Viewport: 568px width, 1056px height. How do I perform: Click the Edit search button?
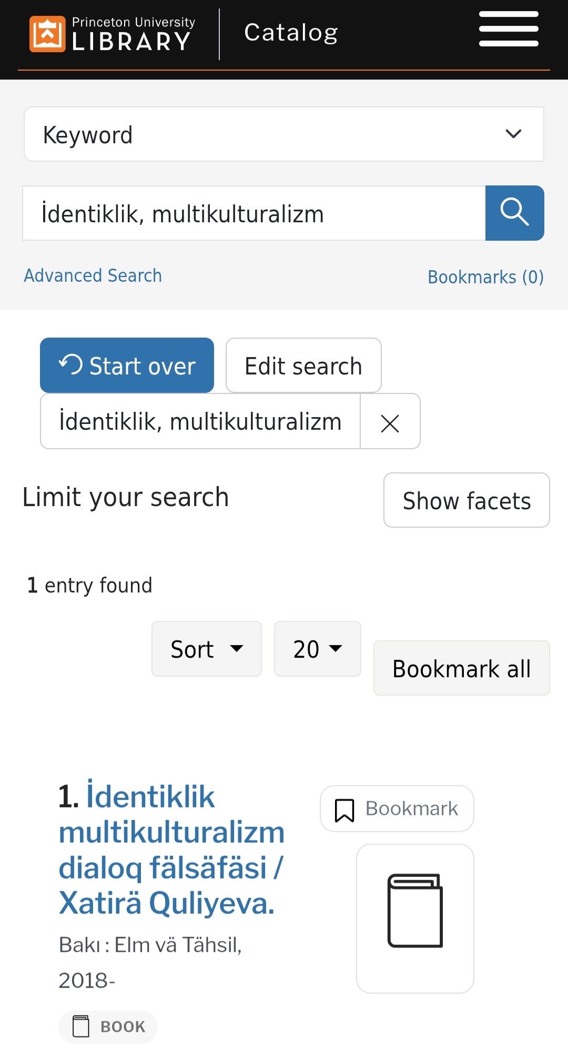click(x=303, y=366)
